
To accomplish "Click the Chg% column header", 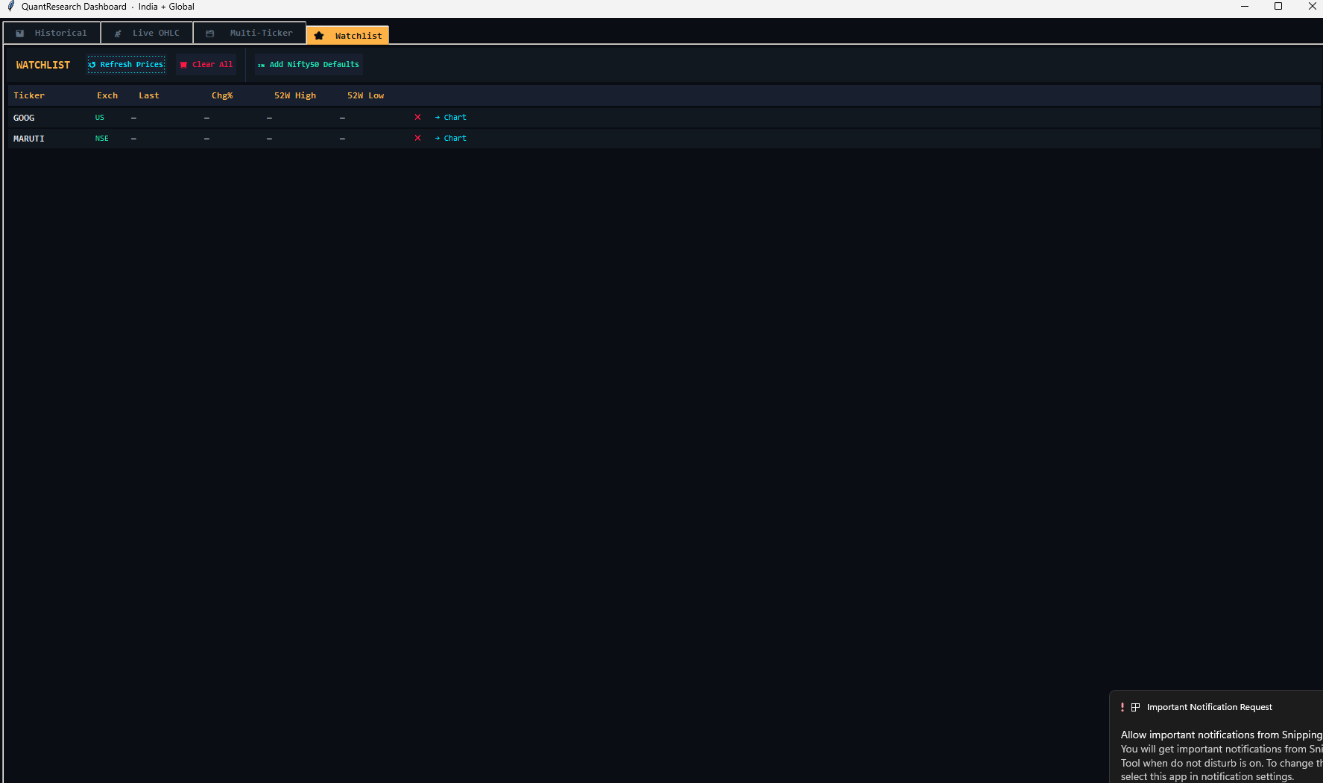I will click(x=221, y=95).
